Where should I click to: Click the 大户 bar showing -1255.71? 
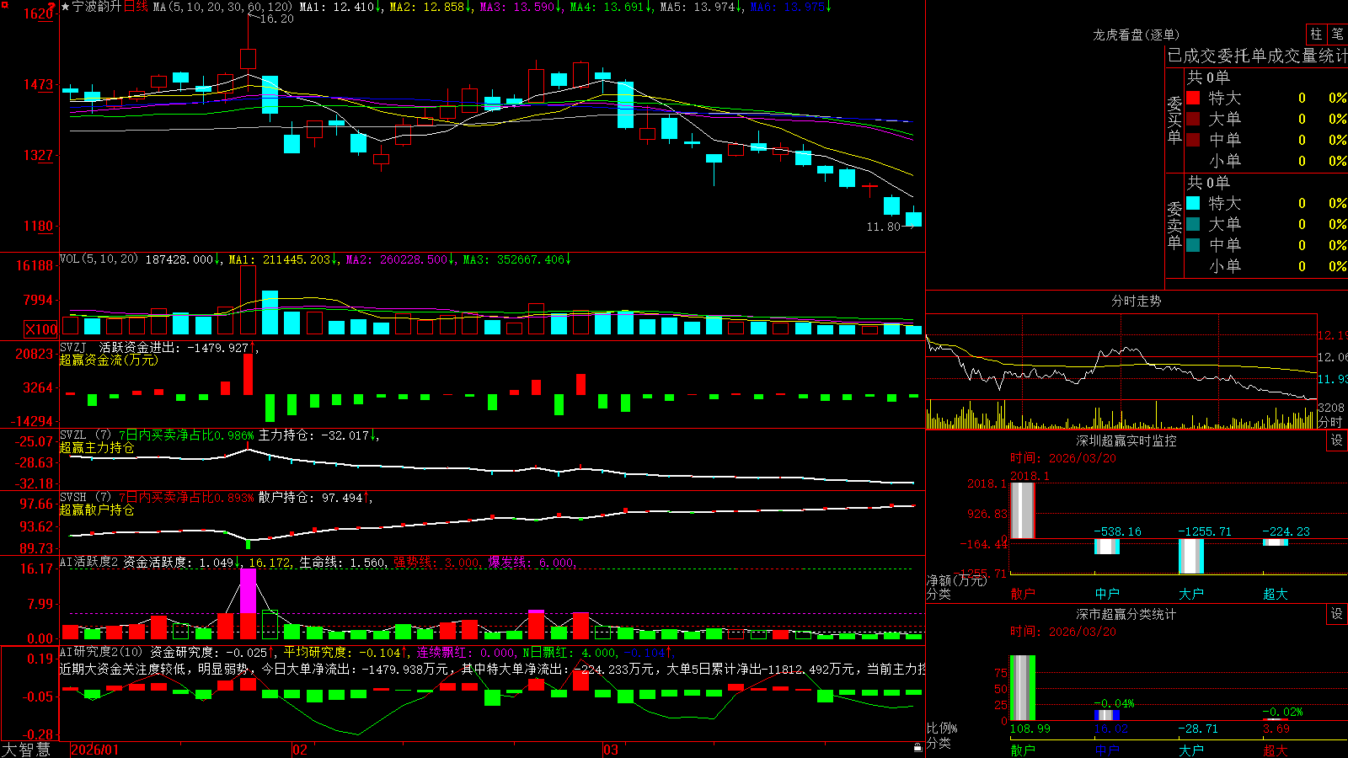pos(1191,556)
